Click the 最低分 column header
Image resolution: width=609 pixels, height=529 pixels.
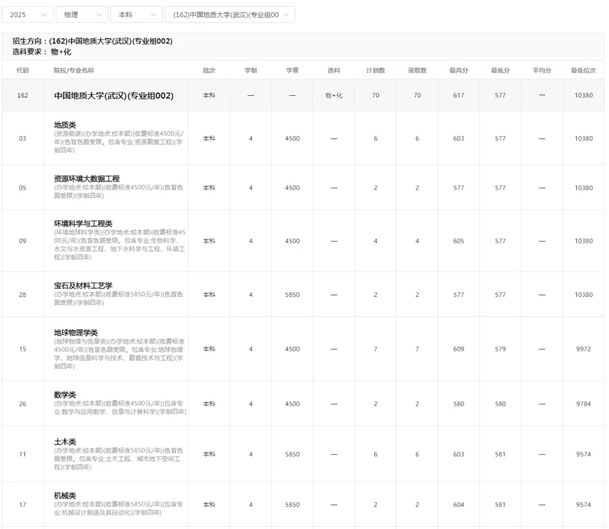(500, 70)
